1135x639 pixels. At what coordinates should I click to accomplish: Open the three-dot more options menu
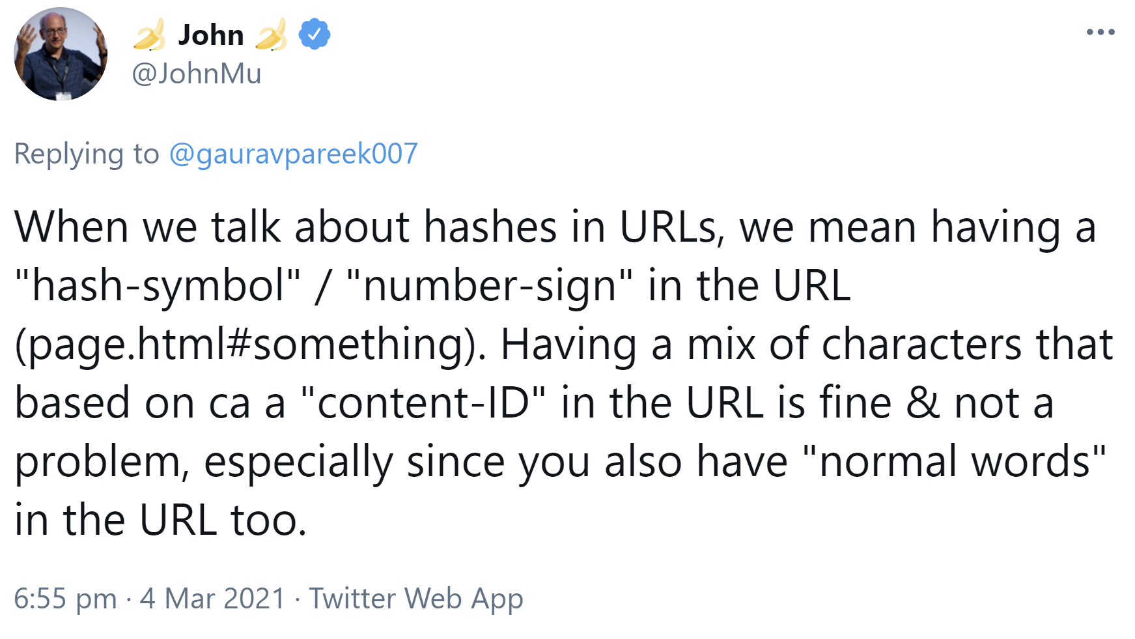[x=1100, y=32]
